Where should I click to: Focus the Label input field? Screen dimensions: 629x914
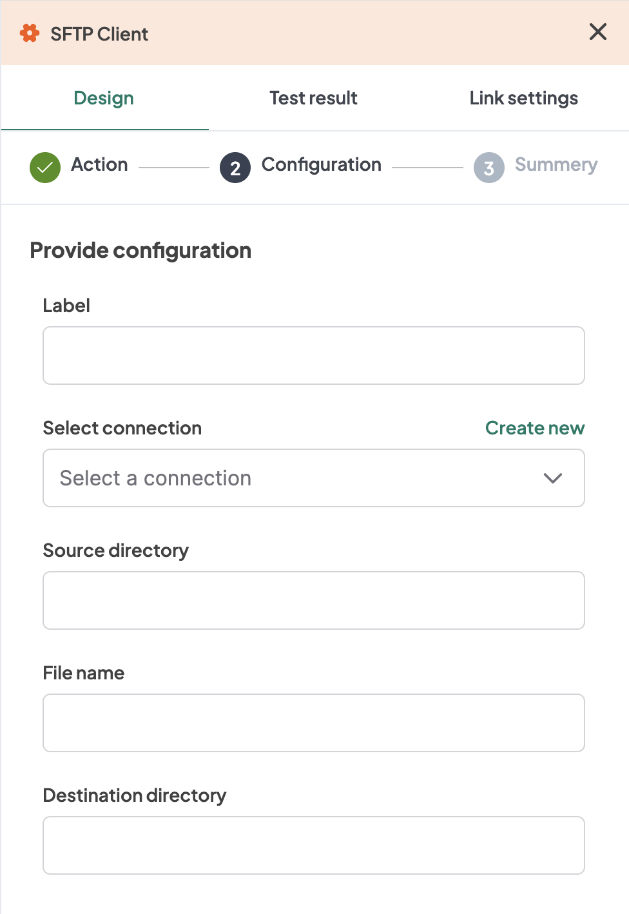click(x=313, y=356)
